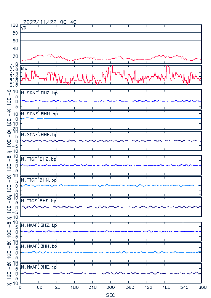Click the 20 gridline label in VR panel

point(15,56)
